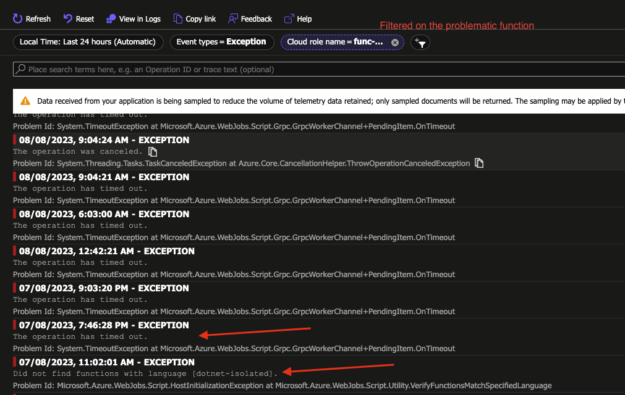Open the 08/08/2023, 6:03:00 AM exception
The width and height of the screenshot is (625, 395).
[104, 214]
